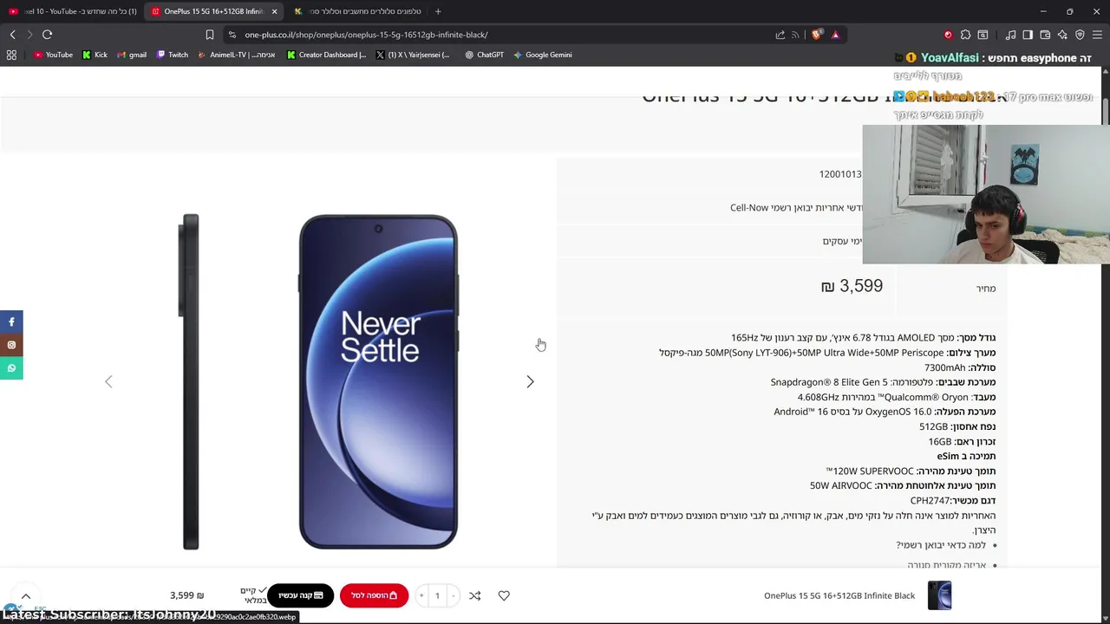Click the SKU number 12001013
This screenshot has width=1110, height=624.
[840, 174]
